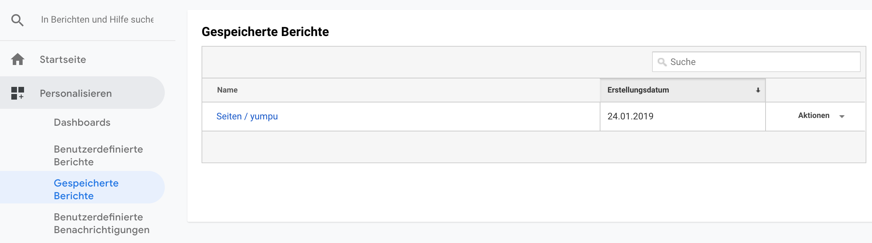
Task: Click the sort arrow on Erstellungsdatum
Action: pyautogui.click(x=758, y=90)
